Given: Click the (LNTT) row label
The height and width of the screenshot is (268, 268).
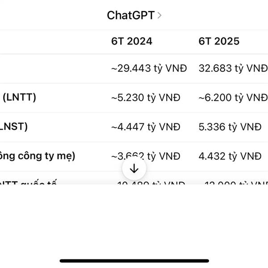Looking at the screenshot, I should [19, 97].
